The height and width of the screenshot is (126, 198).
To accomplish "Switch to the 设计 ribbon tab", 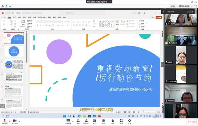I will pyautogui.click(x=24, y=17).
